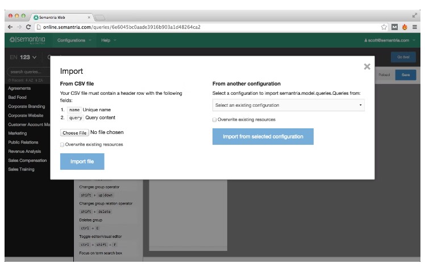Click the Save button

click(406, 75)
